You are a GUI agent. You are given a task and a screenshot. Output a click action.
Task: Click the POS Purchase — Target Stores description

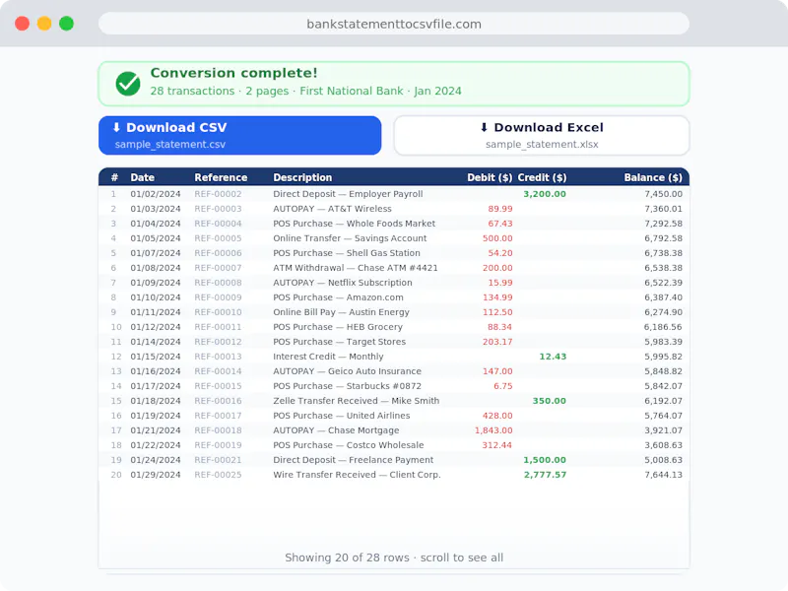[339, 342]
